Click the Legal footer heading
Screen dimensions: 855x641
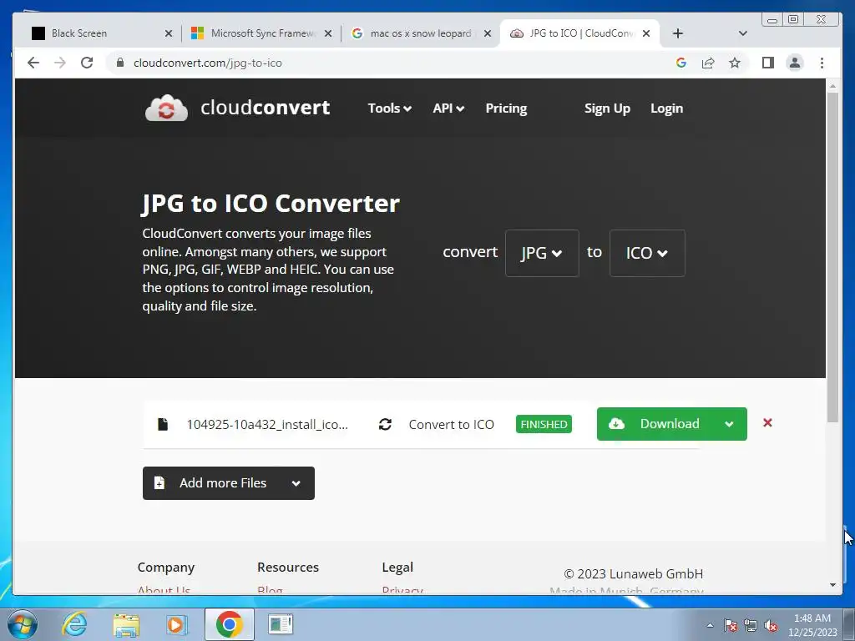pyautogui.click(x=397, y=567)
